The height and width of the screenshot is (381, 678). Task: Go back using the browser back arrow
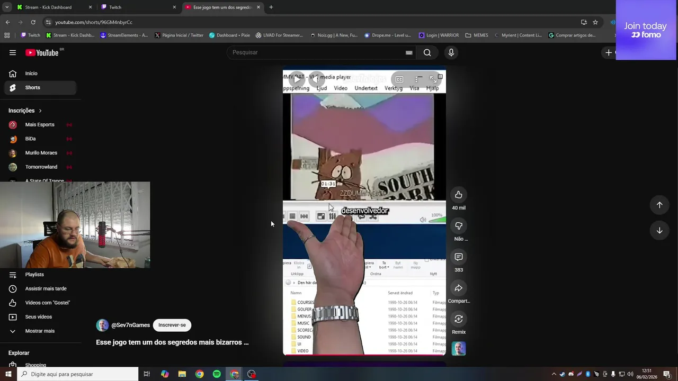tap(7, 22)
